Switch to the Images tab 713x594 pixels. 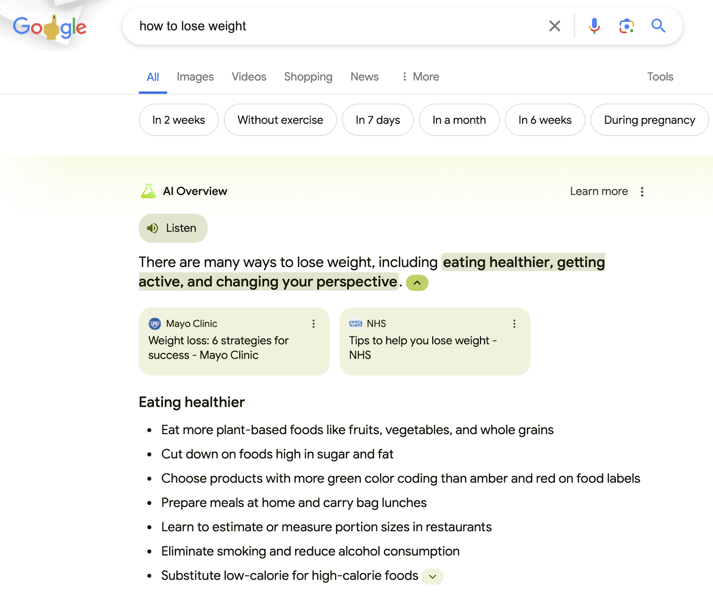point(195,76)
